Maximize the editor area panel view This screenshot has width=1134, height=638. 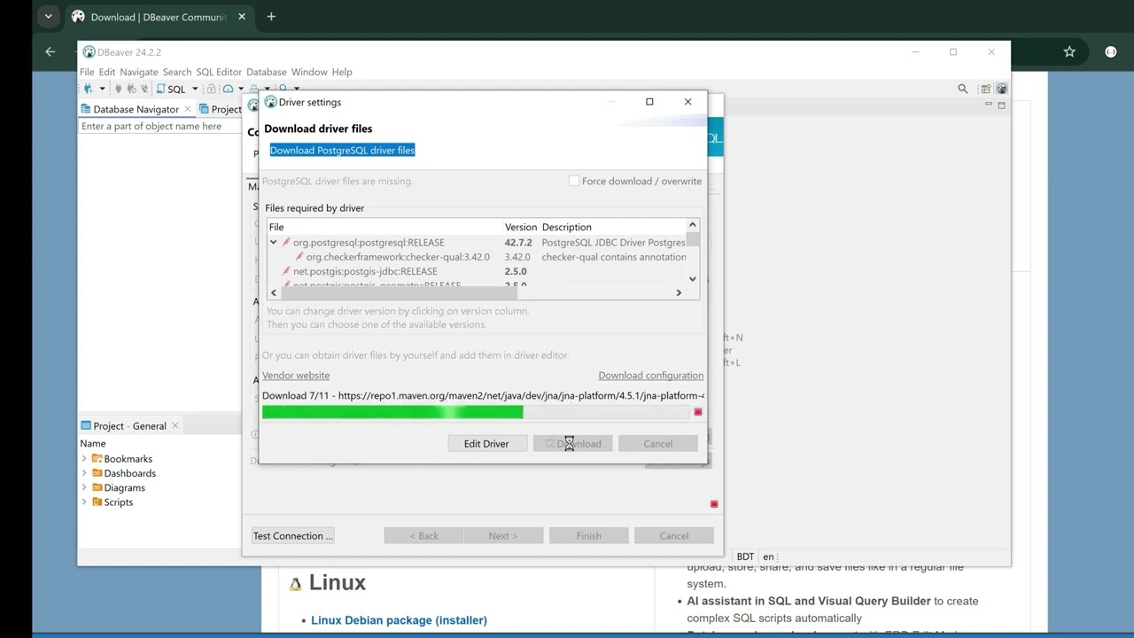1001,105
